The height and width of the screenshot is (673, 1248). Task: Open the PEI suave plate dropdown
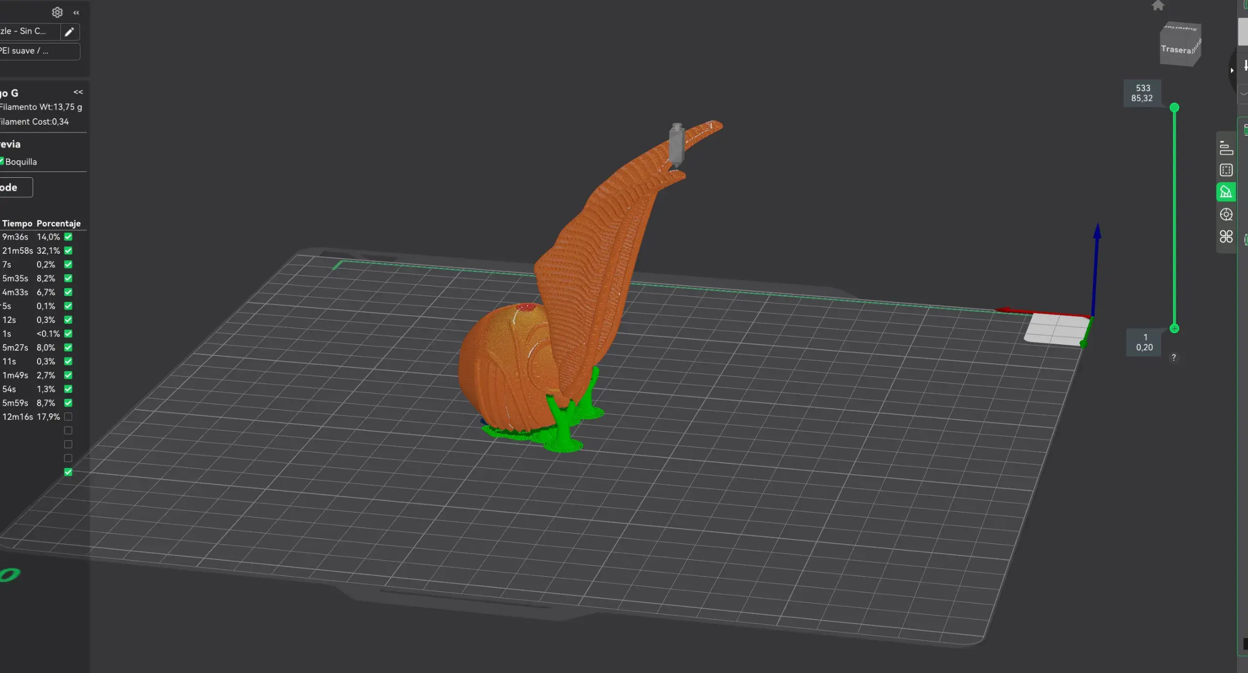[39, 51]
